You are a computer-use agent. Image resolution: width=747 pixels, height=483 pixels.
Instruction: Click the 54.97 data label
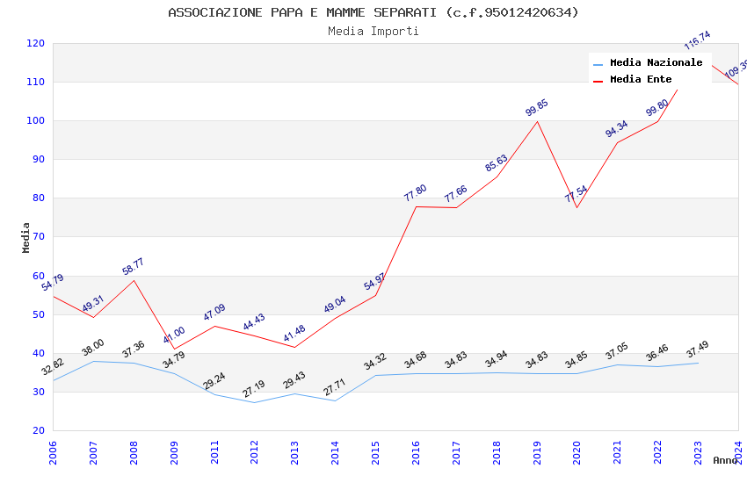374,281
